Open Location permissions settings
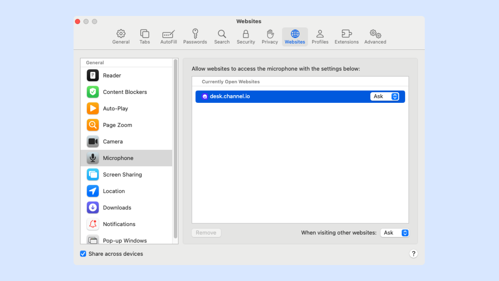This screenshot has height=281, width=499. coord(114,191)
